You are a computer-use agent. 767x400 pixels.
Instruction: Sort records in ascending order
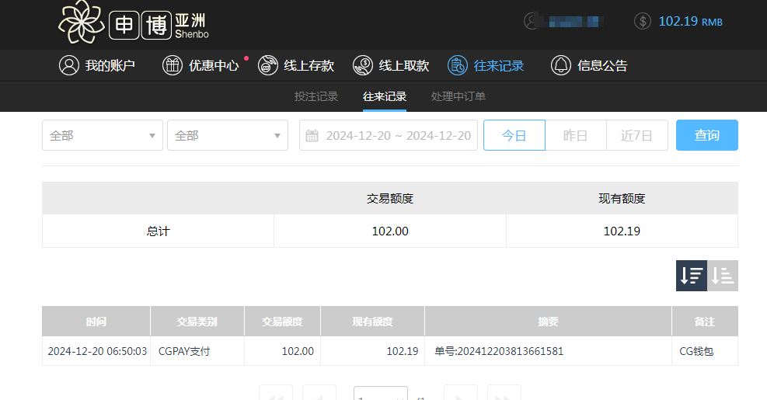pos(723,276)
